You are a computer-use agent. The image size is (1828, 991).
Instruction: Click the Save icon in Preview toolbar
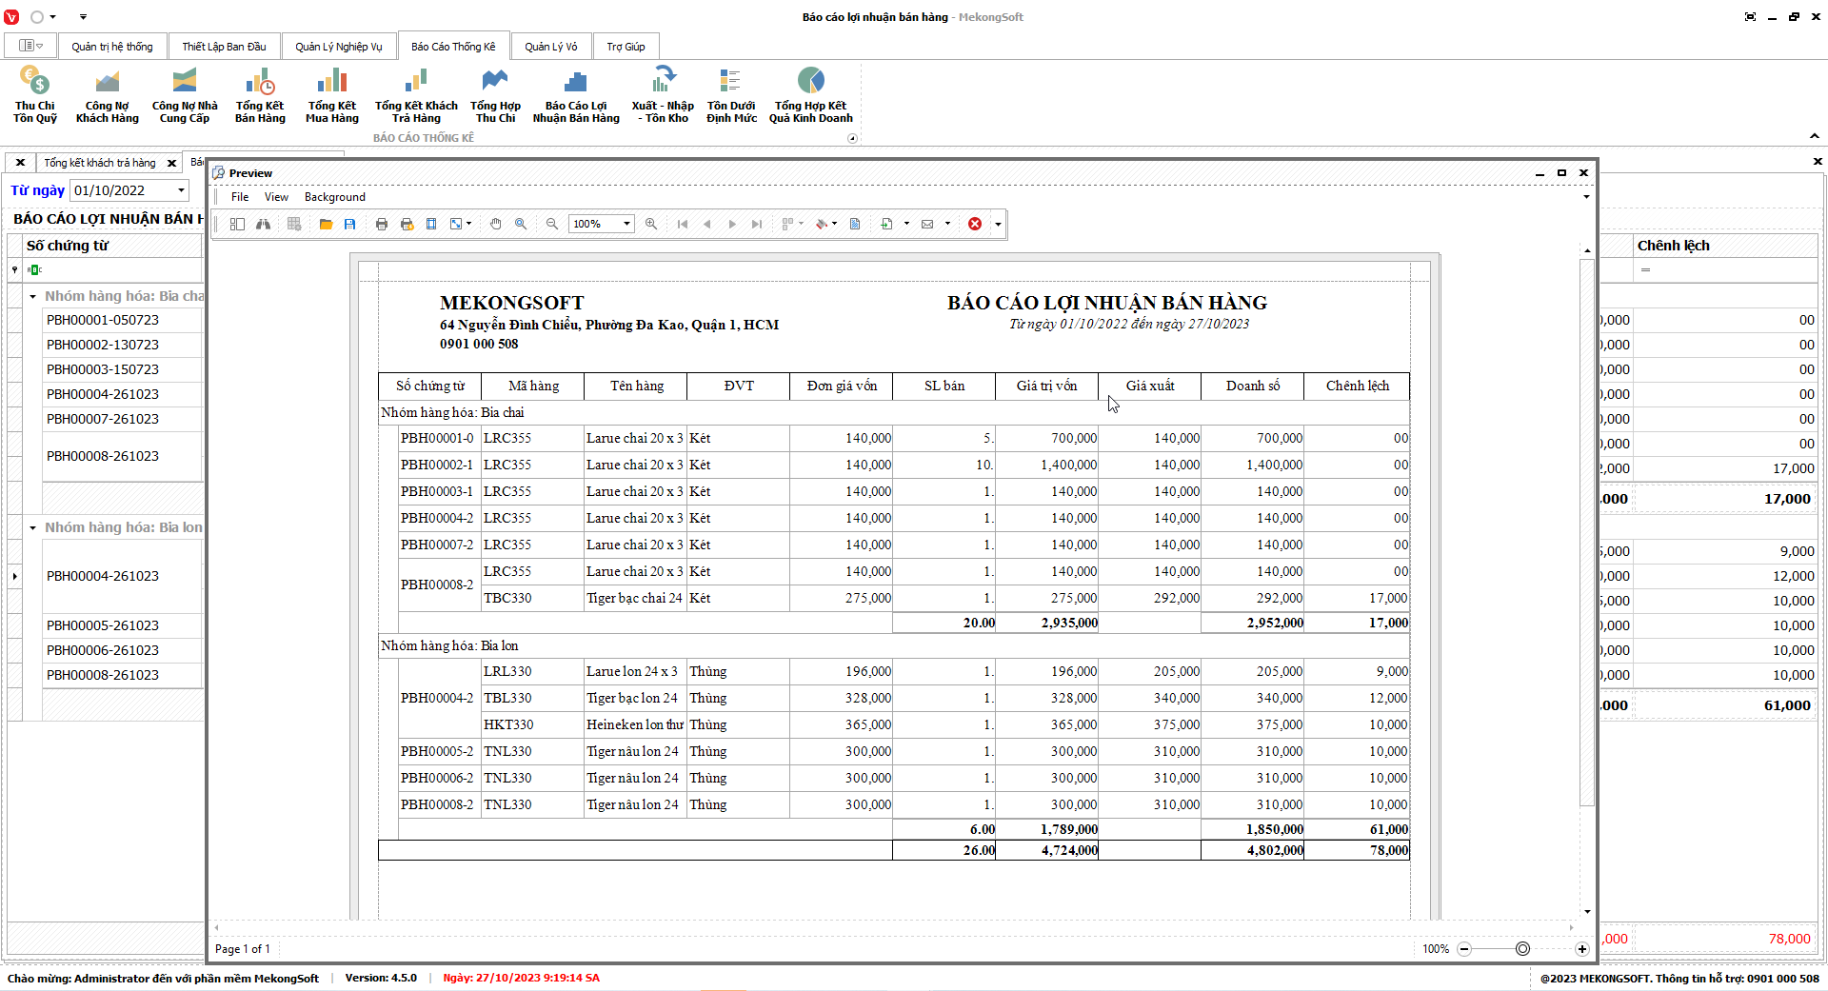tap(350, 224)
